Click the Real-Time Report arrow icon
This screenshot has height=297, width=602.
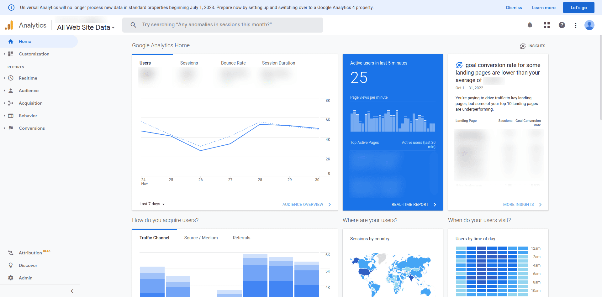[x=435, y=205]
